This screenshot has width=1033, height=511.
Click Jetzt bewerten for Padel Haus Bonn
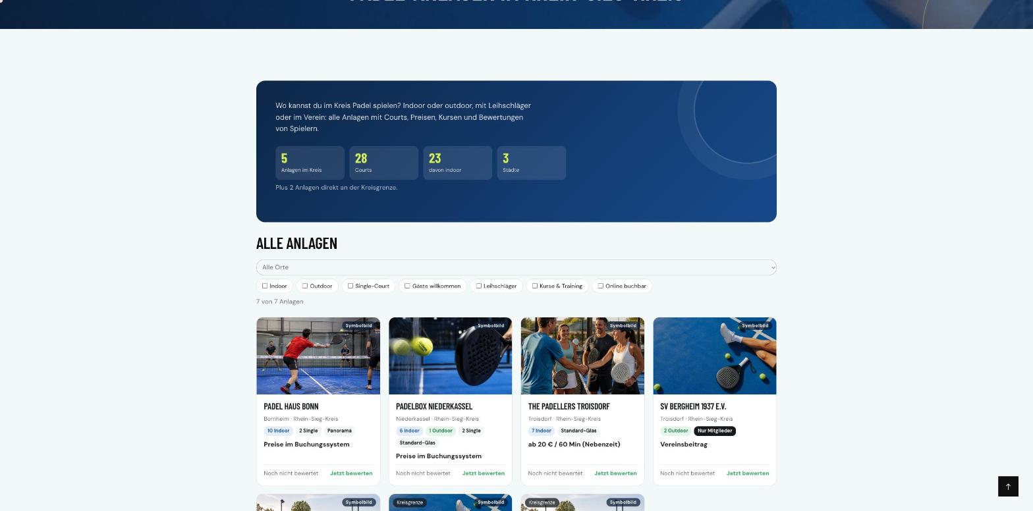click(x=351, y=473)
